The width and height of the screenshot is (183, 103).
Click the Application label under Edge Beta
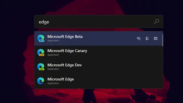click(53, 41)
